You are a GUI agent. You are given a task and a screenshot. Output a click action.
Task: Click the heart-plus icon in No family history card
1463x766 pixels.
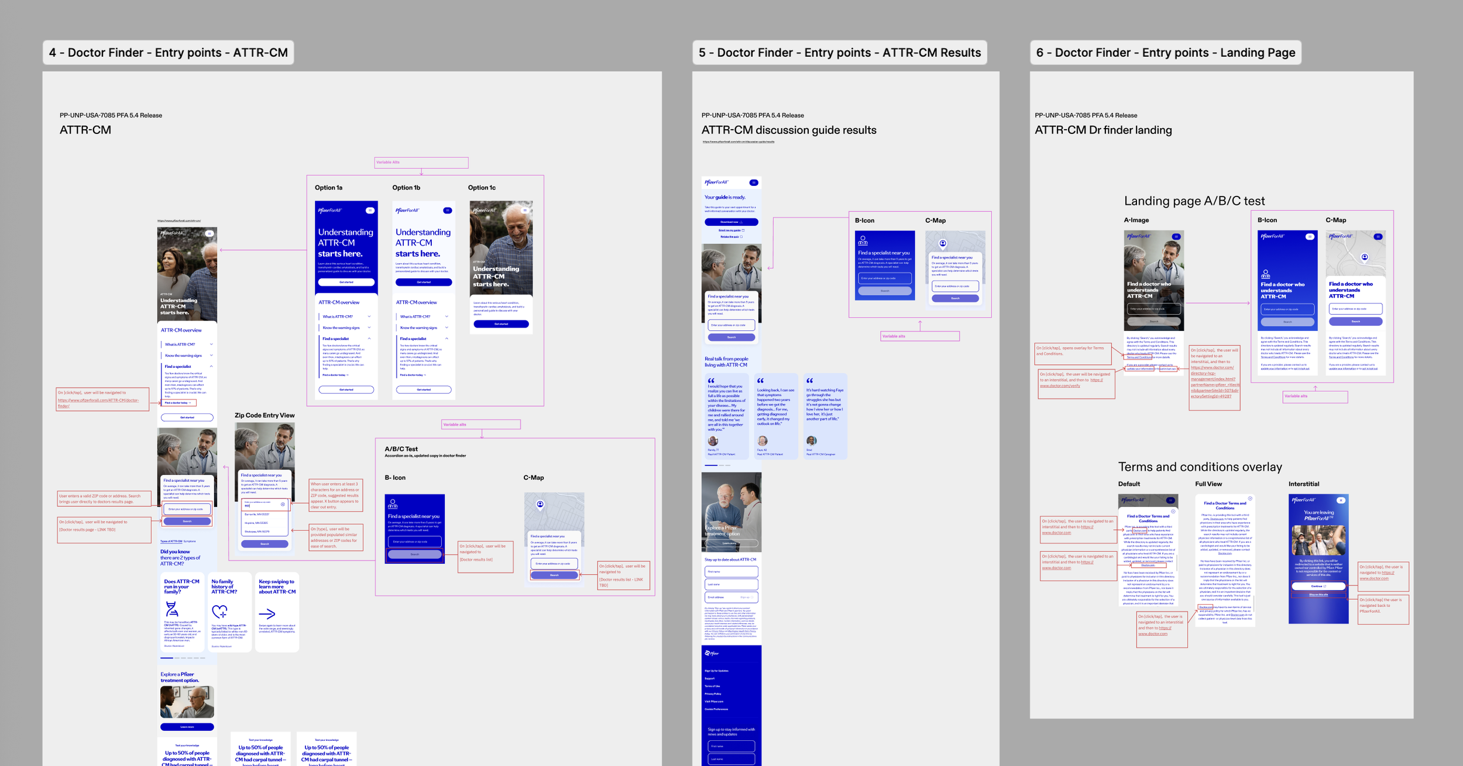219,612
